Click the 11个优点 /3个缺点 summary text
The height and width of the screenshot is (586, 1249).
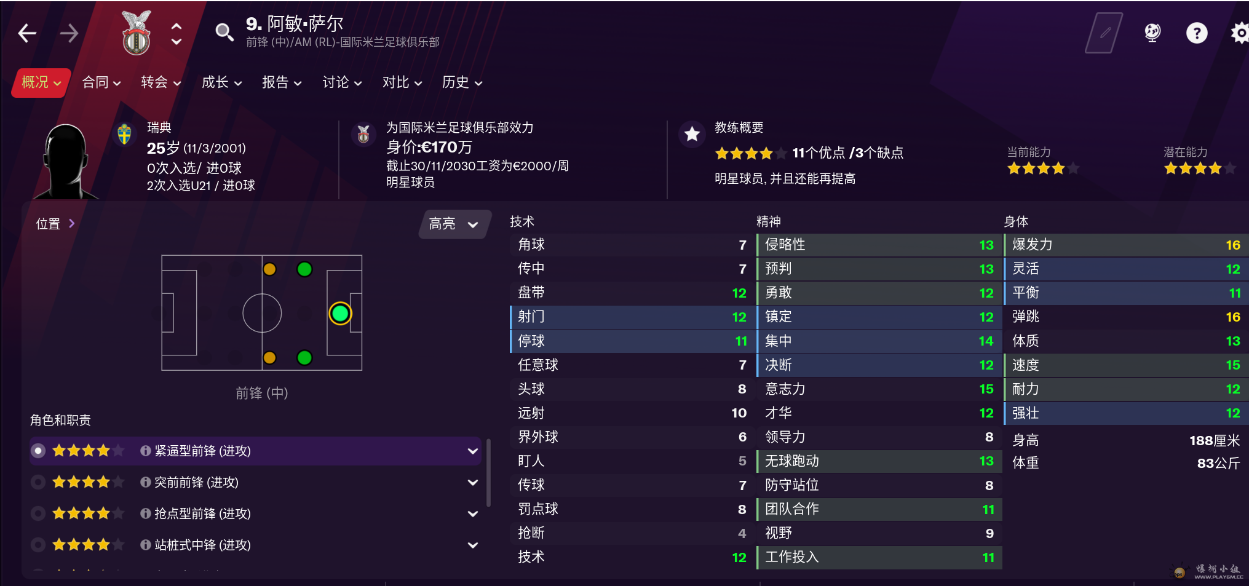pyautogui.click(x=848, y=153)
